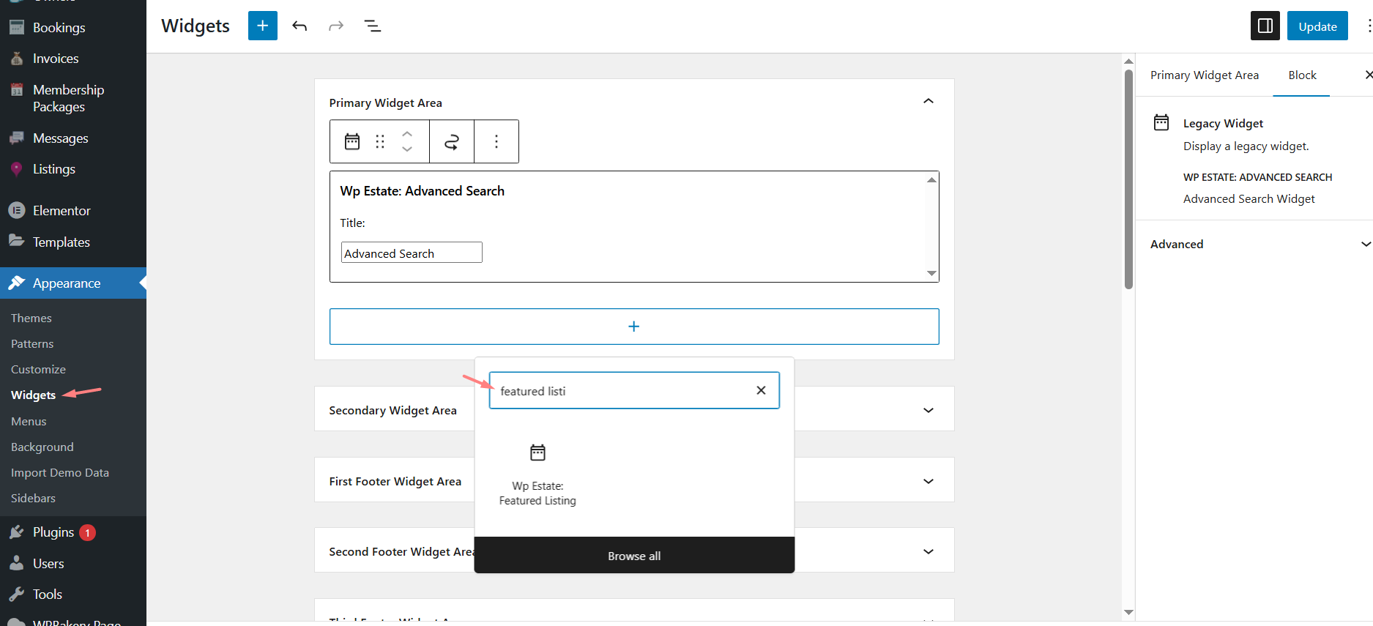Collapse the Primary Widget Area section
This screenshot has width=1373, height=626.
pos(928,101)
